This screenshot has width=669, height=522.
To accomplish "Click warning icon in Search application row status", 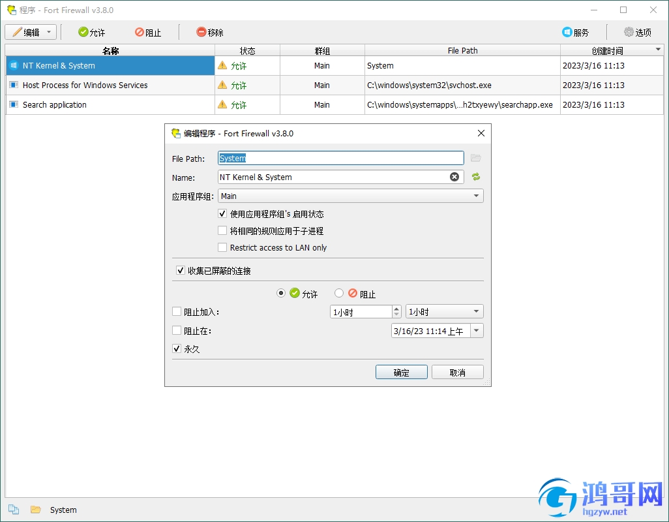I will pos(222,104).
